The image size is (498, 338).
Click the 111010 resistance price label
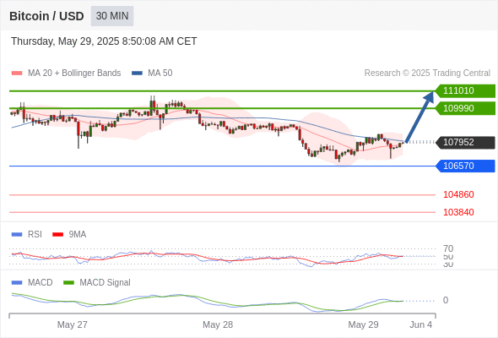tap(465, 91)
